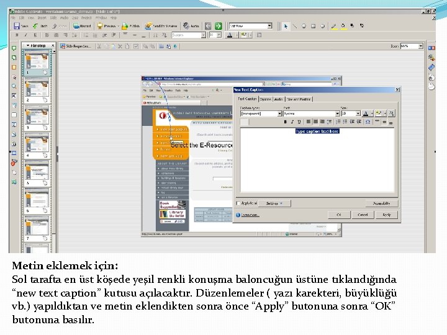Select the arrow selection tool
This screenshot has width=447, height=335.
286,26
